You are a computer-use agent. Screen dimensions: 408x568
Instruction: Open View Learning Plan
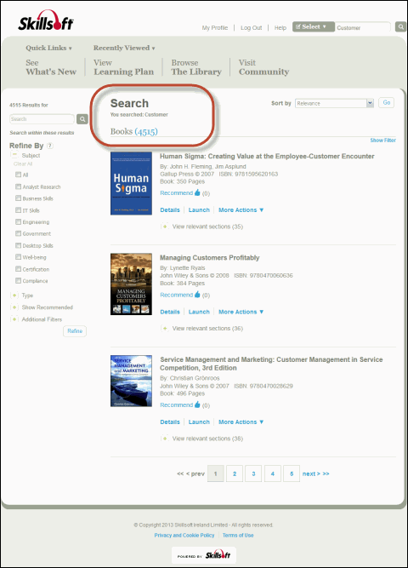pyautogui.click(x=124, y=67)
